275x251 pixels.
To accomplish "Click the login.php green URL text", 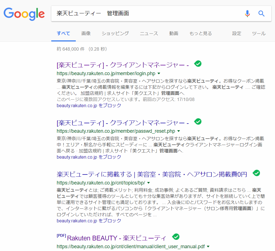I will coord(106,73).
